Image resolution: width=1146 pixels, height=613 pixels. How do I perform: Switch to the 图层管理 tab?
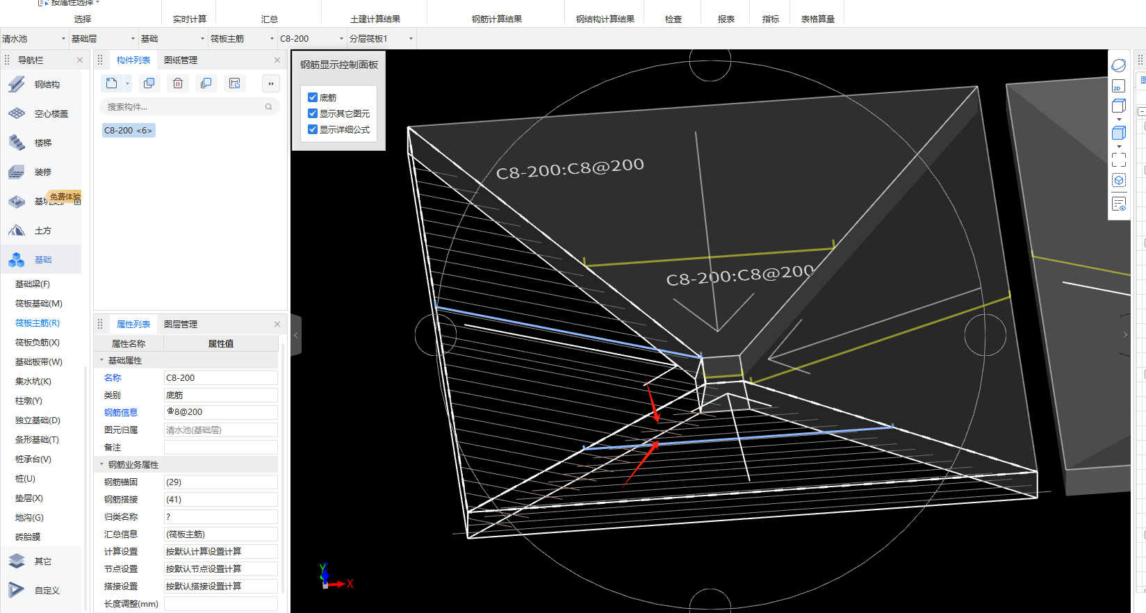click(181, 325)
